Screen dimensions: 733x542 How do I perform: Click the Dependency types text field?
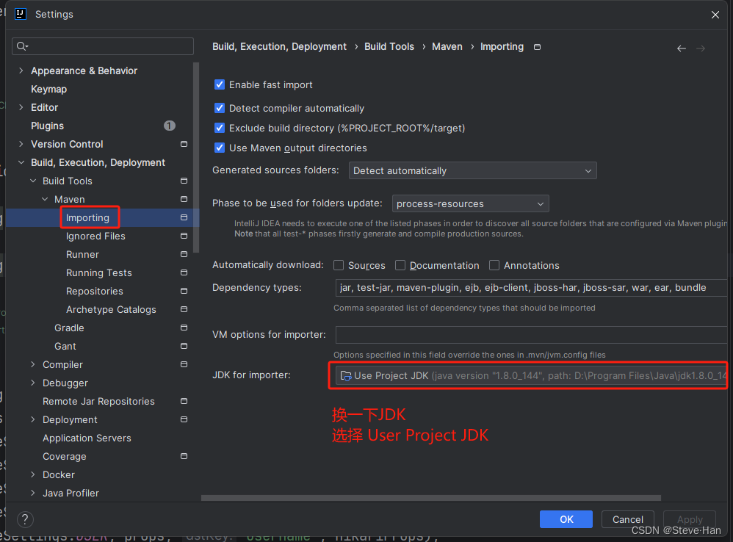531,288
